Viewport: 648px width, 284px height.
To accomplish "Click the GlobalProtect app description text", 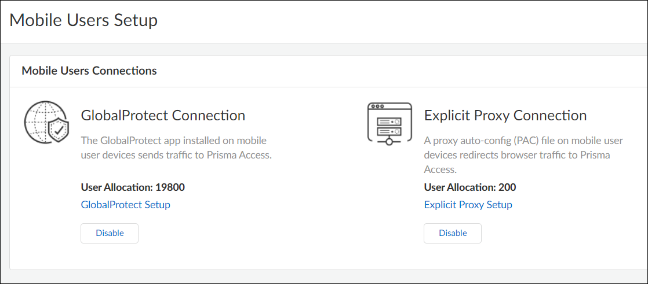I will tap(176, 148).
